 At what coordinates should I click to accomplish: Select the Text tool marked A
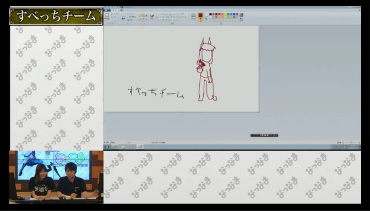click(145, 15)
